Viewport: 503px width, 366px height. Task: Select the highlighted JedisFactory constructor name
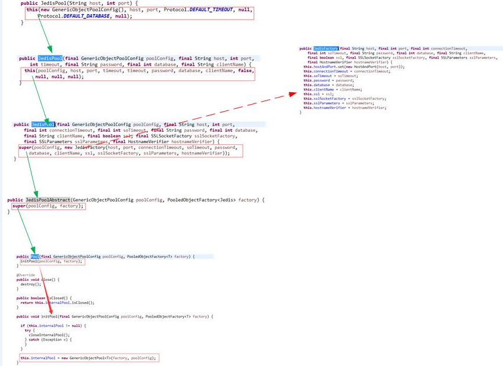[x=326, y=48]
